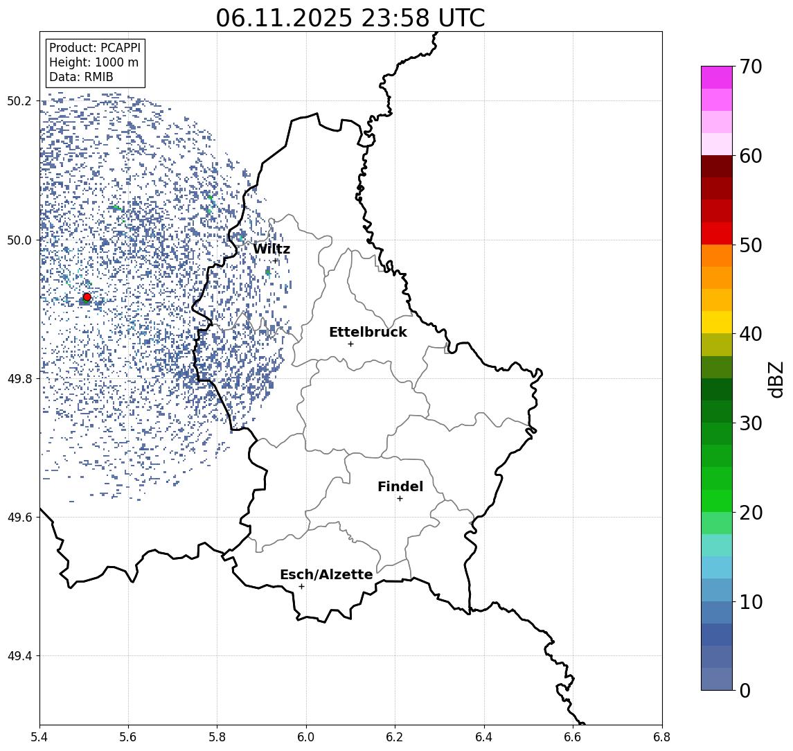Click the 40 tick label on colorbar
The height and width of the screenshot is (751, 793).
point(751,334)
